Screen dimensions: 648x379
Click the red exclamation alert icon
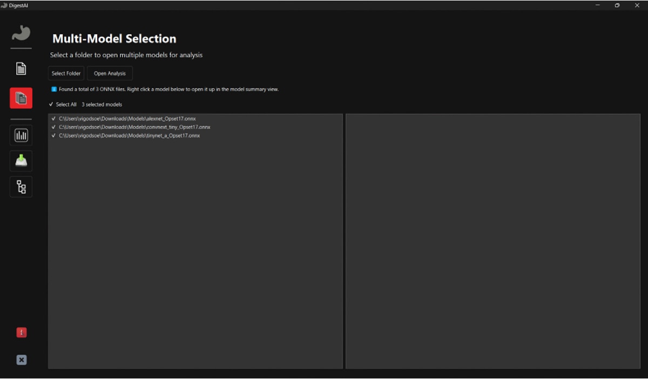(21, 333)
